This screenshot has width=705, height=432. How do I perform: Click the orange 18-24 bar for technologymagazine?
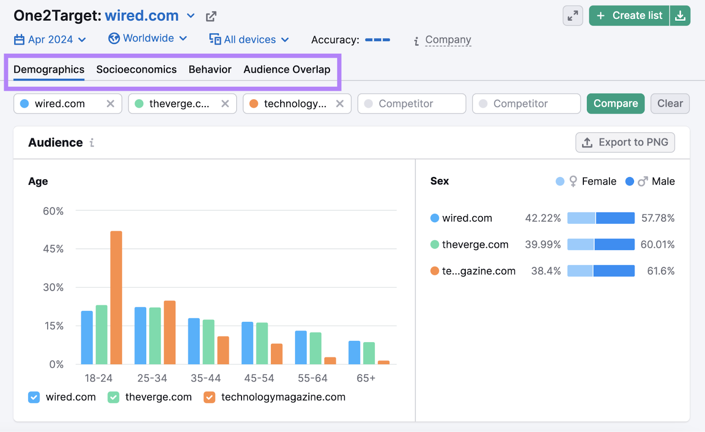pyautogui.click(x=116, y=298)
